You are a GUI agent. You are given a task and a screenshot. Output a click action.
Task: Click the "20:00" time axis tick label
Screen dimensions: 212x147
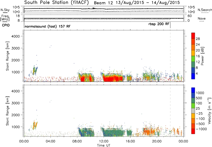pyautogui.click(x=157, y=141)
